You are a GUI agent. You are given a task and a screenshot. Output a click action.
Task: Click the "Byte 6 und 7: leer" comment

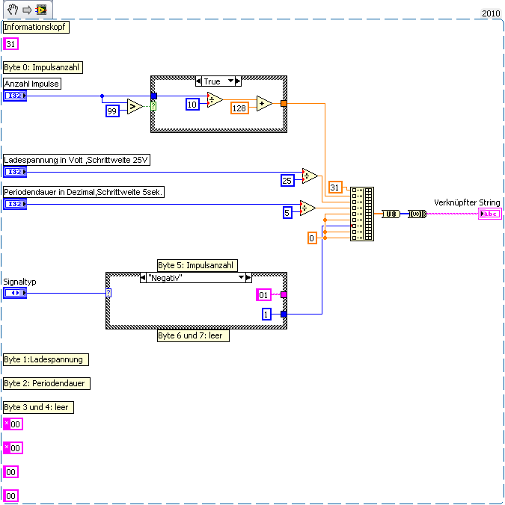193,335
